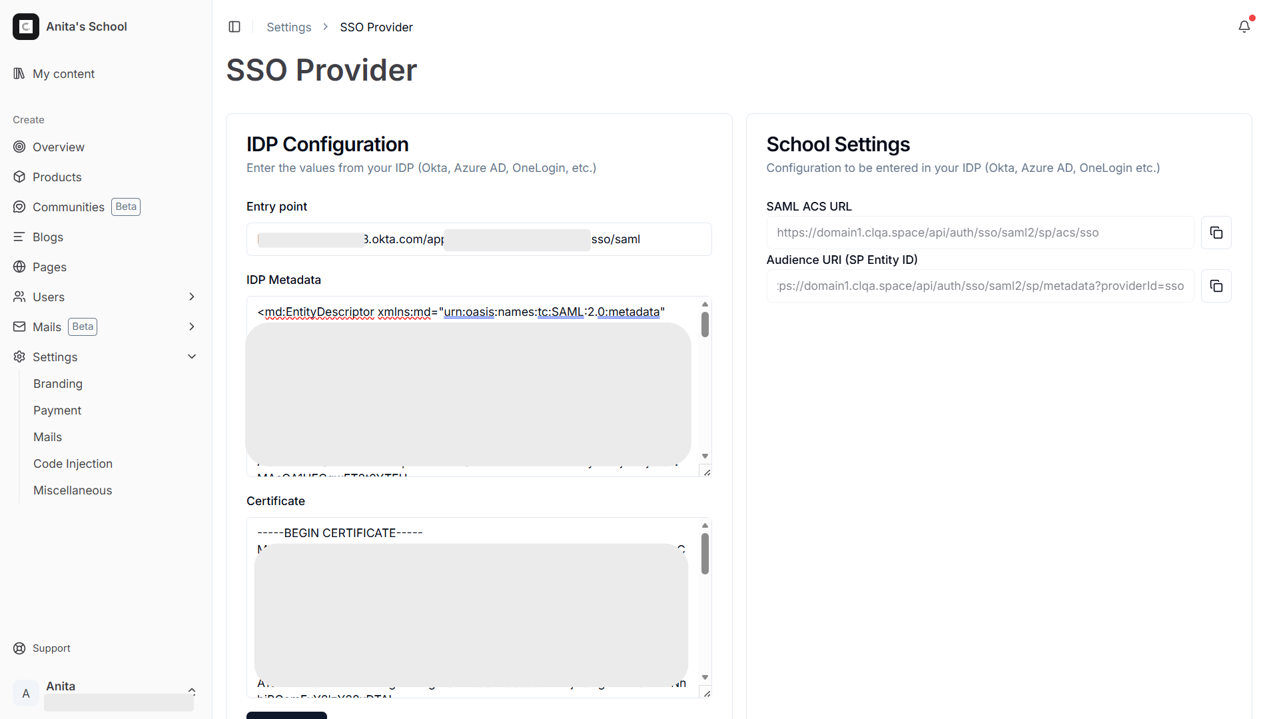Click inside the Entry point field
The width and height of the screenshot is (1265, 719).
(478, 239)
